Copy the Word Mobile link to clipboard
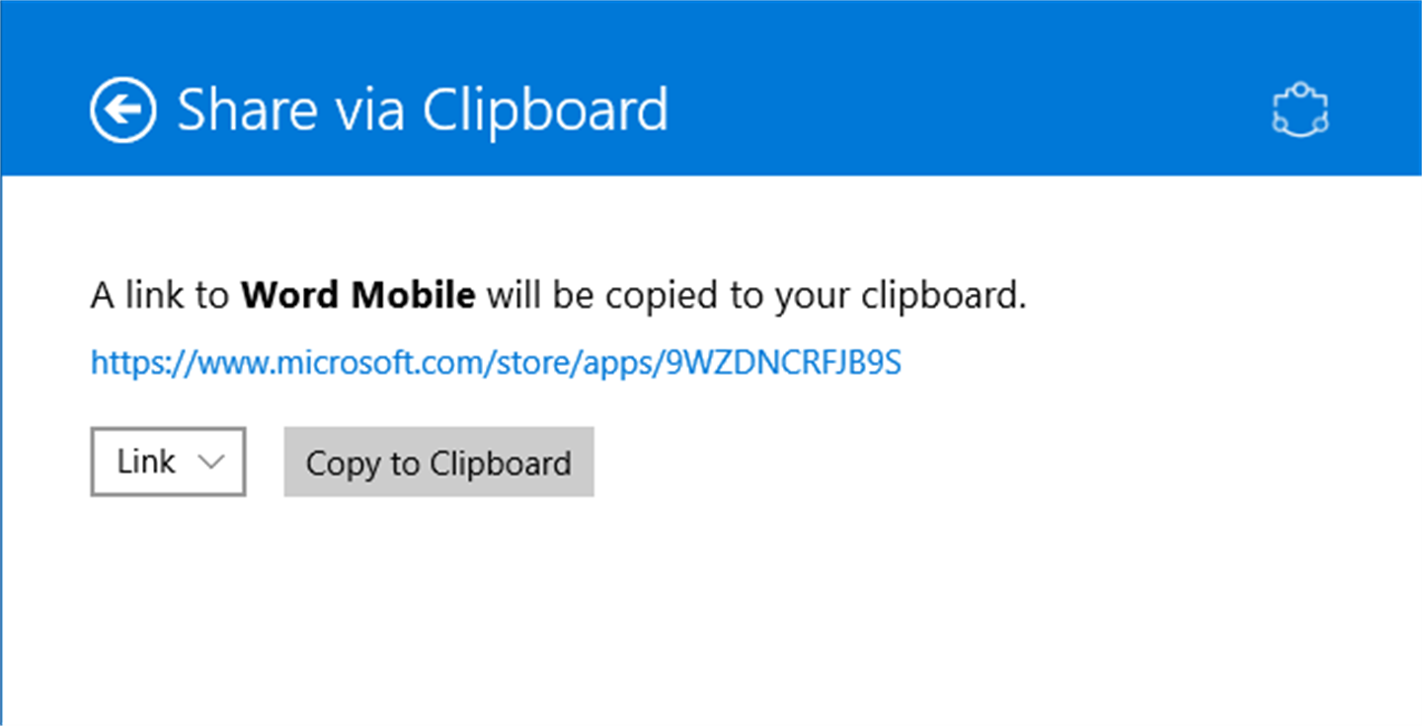This screenshot has width=1422, height=726. tap(438, 462)
